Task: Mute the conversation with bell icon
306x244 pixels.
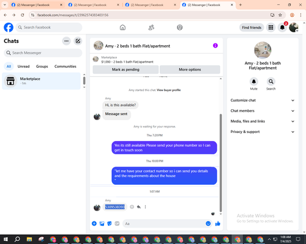Action: point(254,82)
